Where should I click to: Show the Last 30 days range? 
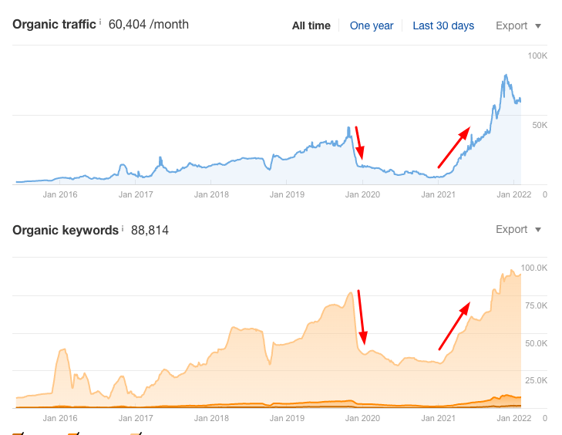(x=443, y=25)
